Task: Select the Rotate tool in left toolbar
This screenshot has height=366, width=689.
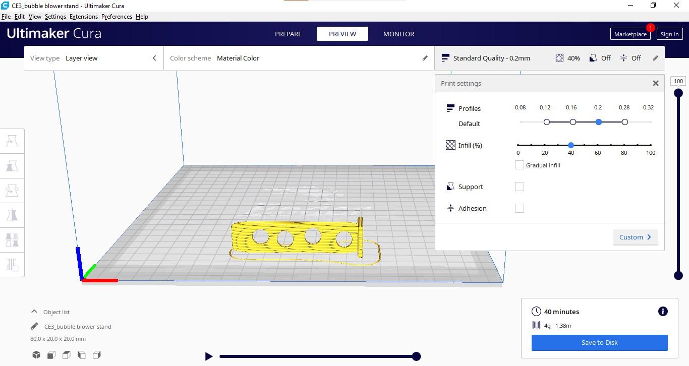Action: (12, 191)
